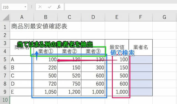Click inside the formula bar input

pyautogui.click(x=121, y=7)
